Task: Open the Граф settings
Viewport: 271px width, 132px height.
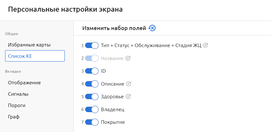Action: (x=14, y=117)
